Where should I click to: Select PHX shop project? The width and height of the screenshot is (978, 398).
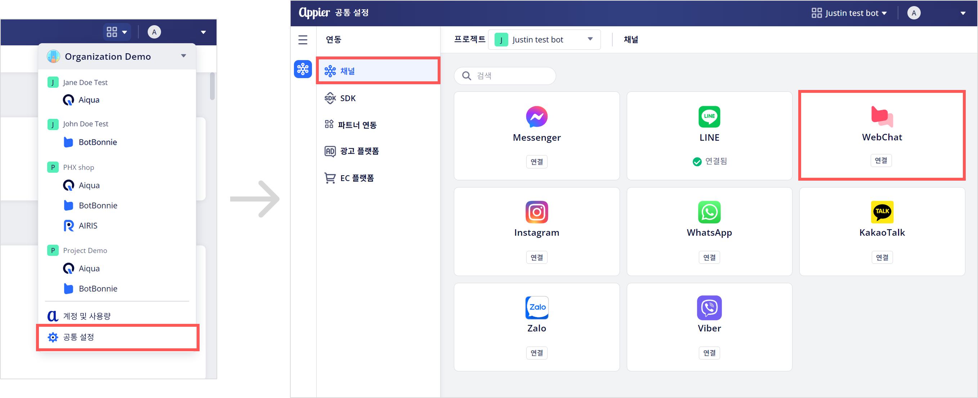coord(71,167)
